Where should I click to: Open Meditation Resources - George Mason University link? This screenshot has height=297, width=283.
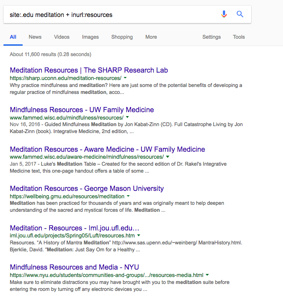tap(87, 188)
